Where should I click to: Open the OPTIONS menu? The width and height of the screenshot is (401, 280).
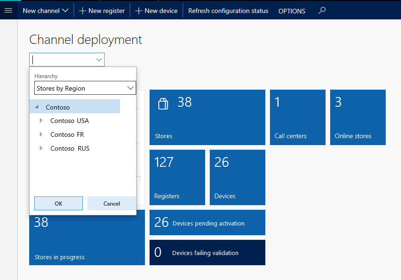(292, 11)
